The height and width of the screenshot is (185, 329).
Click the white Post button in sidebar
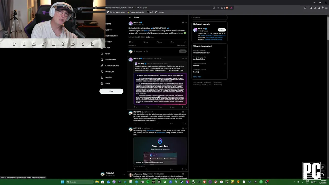(111, 91)
